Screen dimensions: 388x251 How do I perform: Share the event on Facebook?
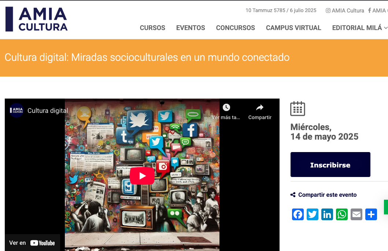(298, 214)
